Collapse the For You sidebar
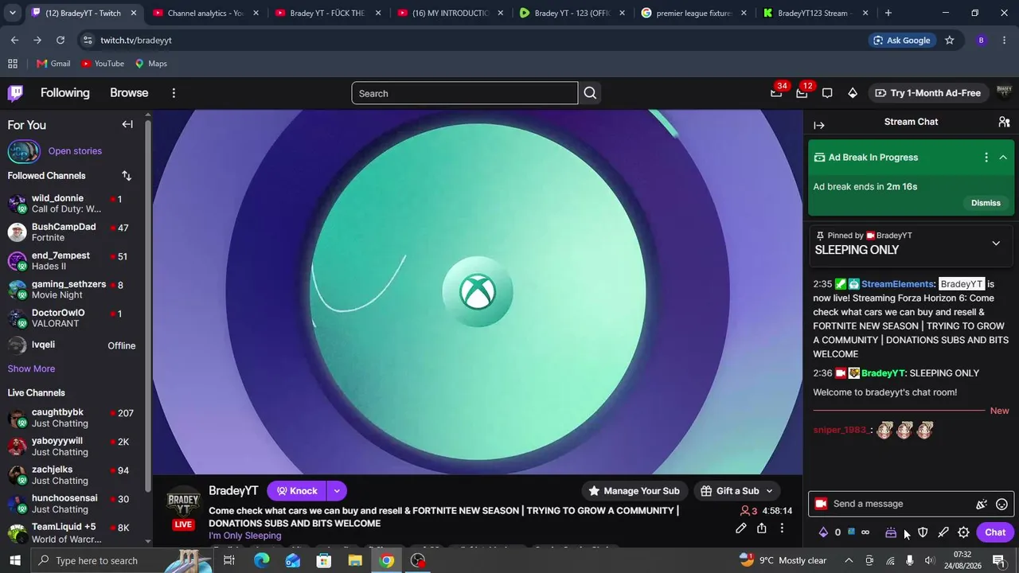The image size is (1019, 573). 127,124
